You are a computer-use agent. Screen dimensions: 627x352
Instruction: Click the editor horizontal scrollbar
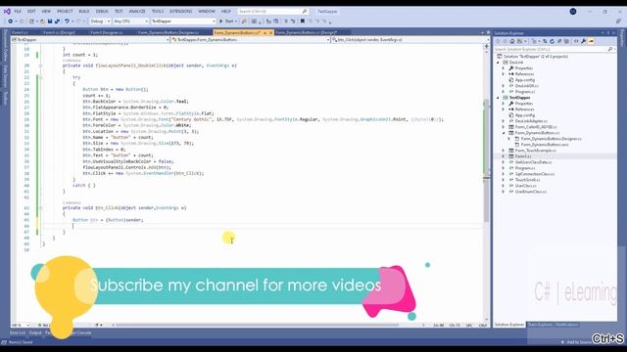[x=256, y=326]
